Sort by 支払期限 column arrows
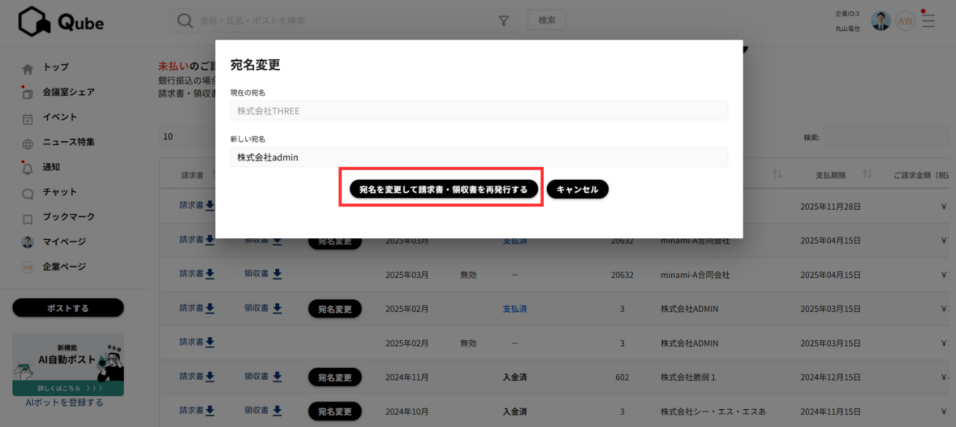This screenshot has width=956, height=427. pos(867,175)
